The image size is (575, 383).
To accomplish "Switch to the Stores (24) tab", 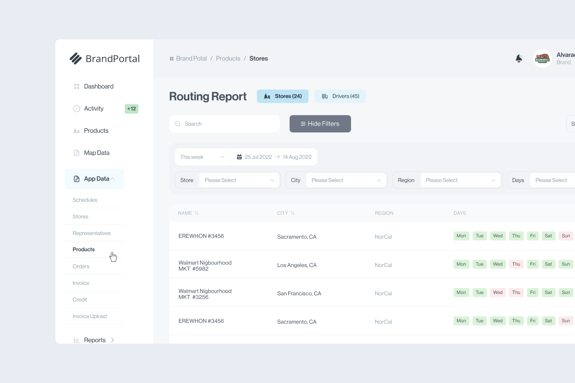I will 283,96.
